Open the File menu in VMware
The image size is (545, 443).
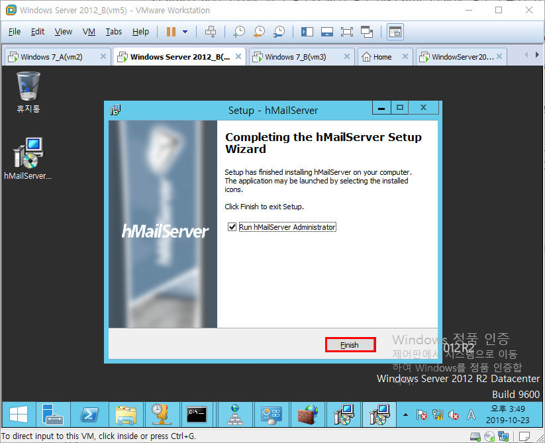click(x=15, y=32)
